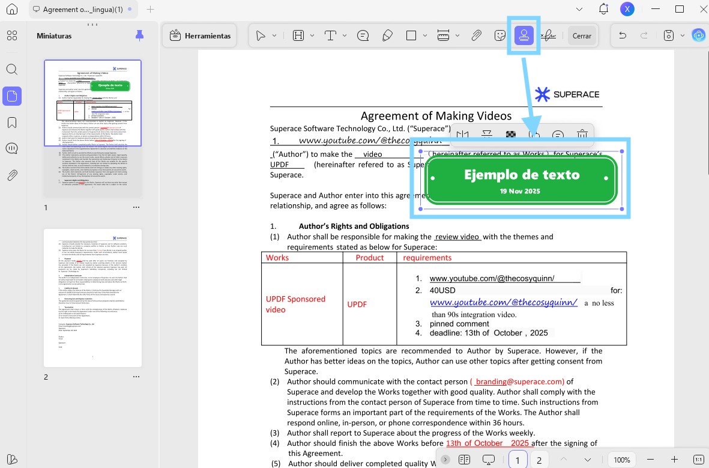The height and width of the screenshot is (468, 709).
Task: Click the Sticker tool icon
Action: (x=499, y=36)
